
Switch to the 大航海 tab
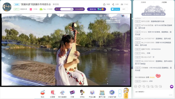164,2
